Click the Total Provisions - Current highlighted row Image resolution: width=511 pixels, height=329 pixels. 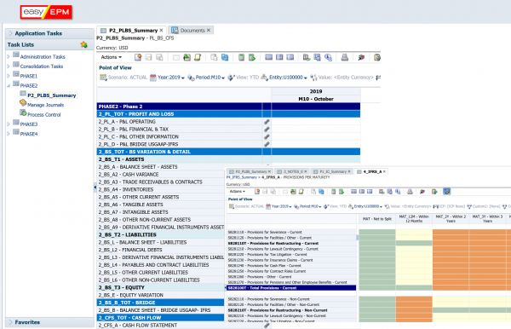tap(291, 288)
